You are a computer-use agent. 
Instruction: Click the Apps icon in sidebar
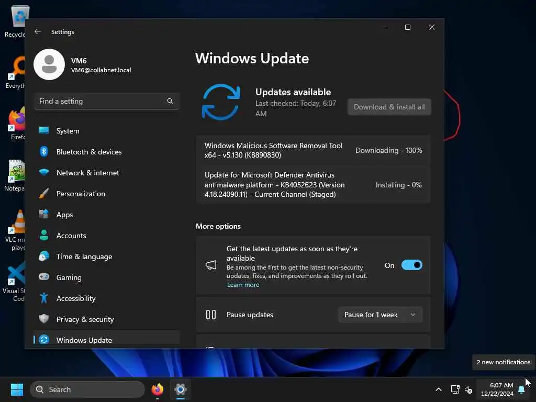(x=44, y=214)
